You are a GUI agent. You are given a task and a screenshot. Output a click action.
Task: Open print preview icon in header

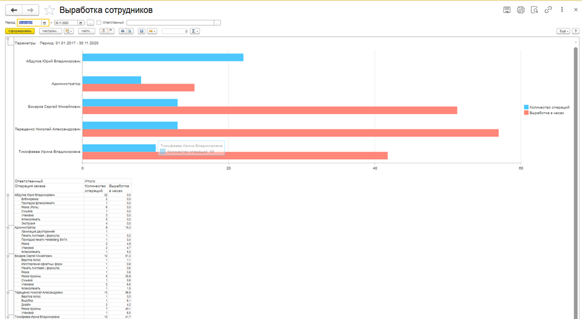pos(534,10)
